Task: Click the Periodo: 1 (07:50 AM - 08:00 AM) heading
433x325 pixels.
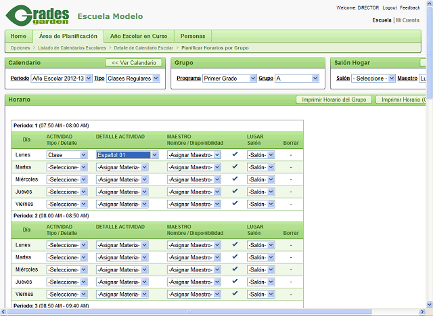Action: [x=51, y=125]
